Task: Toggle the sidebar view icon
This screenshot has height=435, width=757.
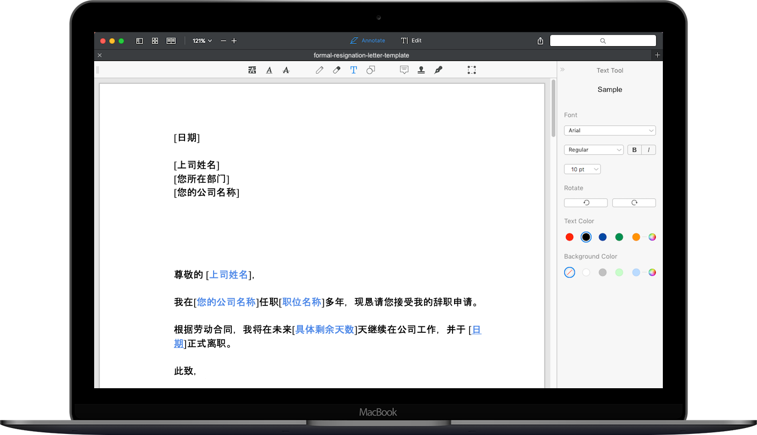Action: [139, 41]
